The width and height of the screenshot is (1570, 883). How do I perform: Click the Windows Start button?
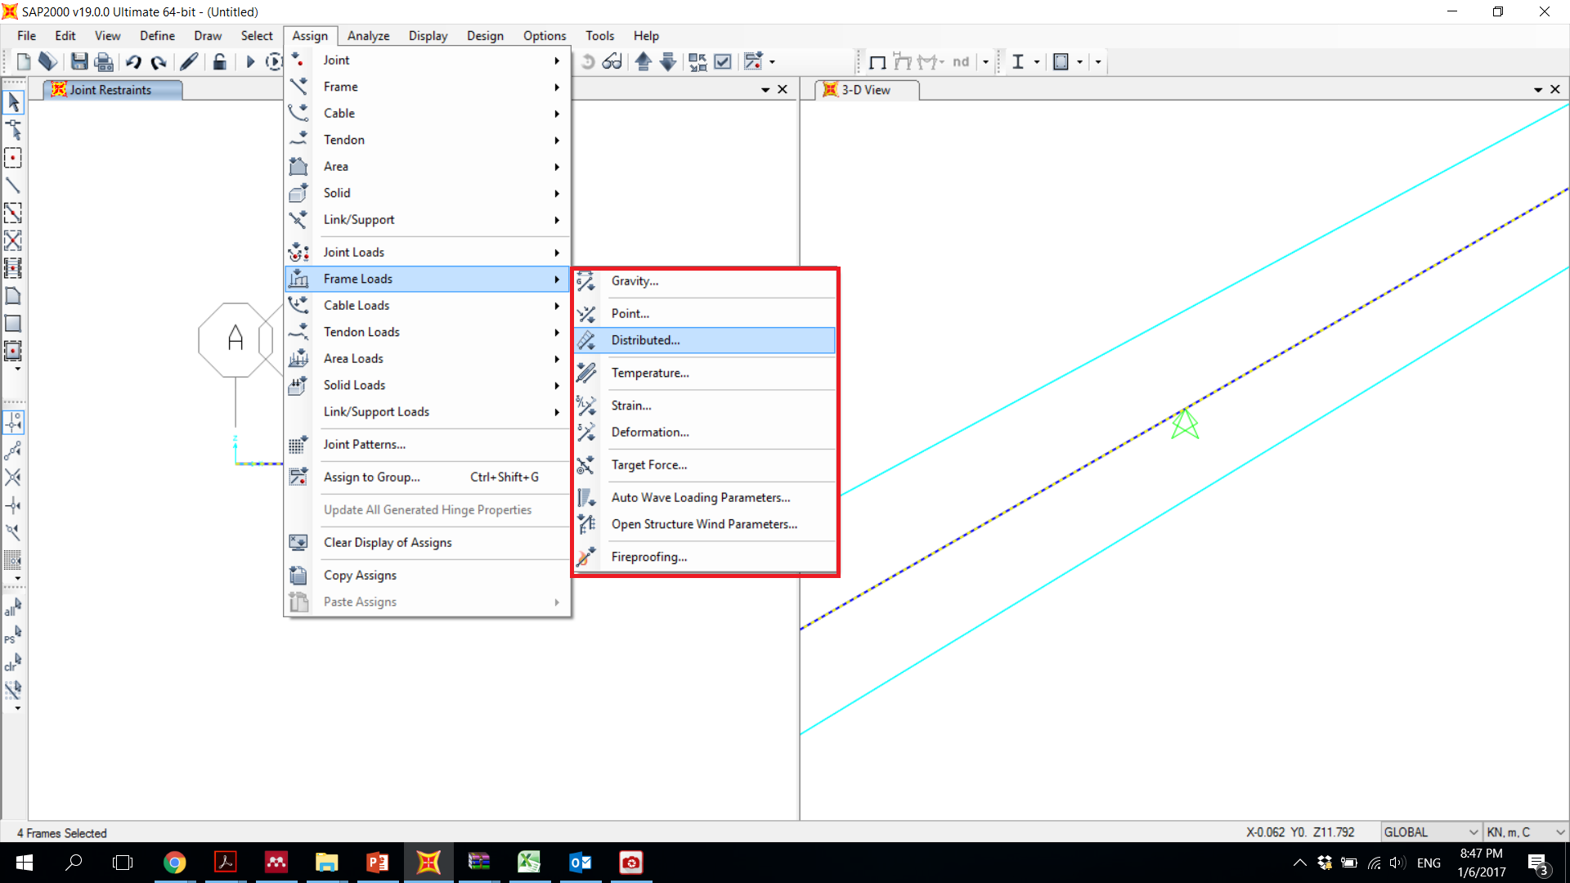[x=24, y=863]
